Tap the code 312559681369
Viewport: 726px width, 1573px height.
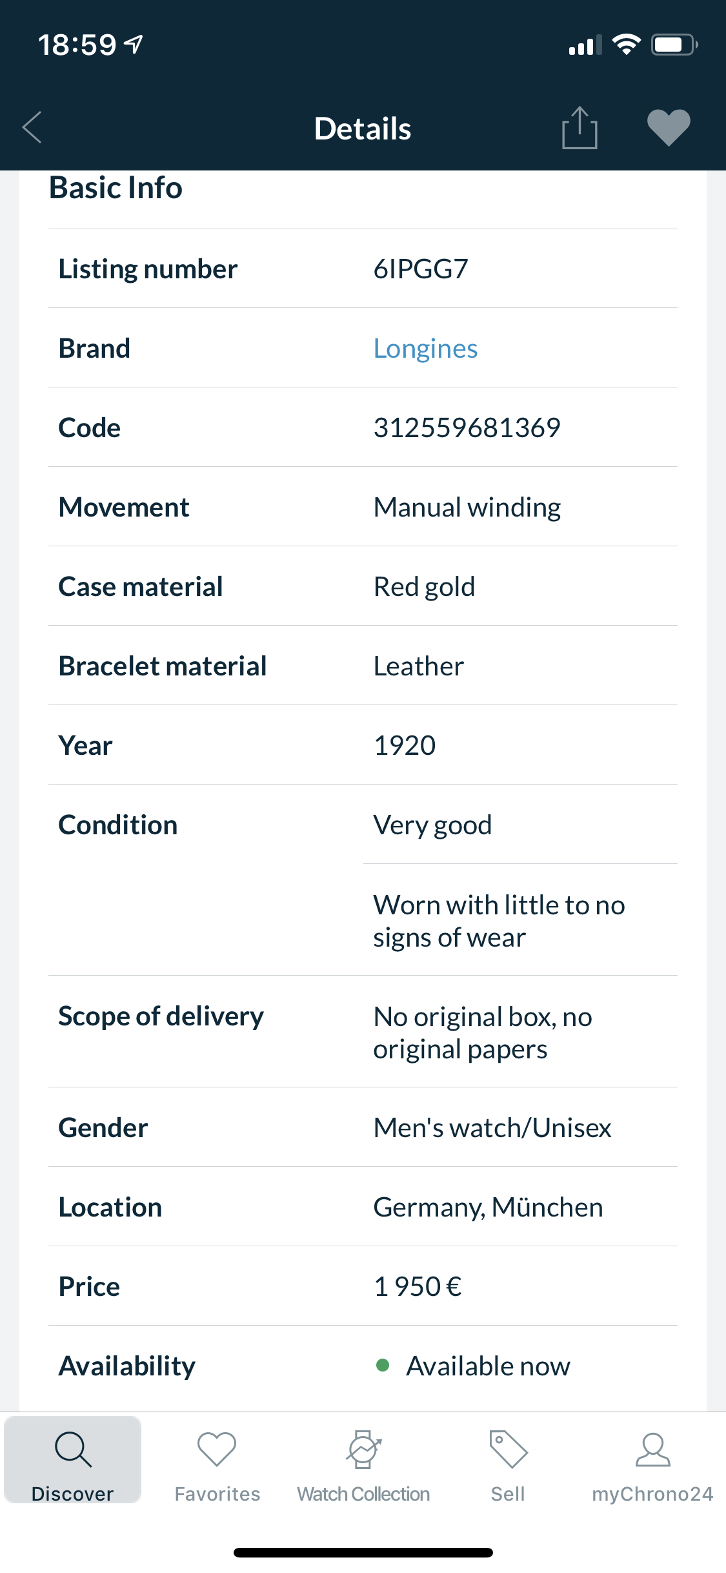tap(467, 428)
